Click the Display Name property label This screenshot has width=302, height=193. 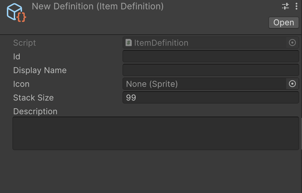pos(40,70)
